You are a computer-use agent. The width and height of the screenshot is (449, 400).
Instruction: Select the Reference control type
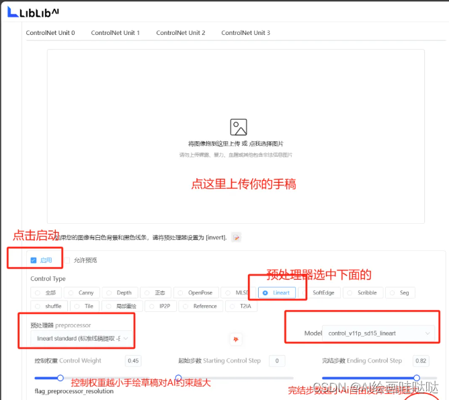pos(201,306)
